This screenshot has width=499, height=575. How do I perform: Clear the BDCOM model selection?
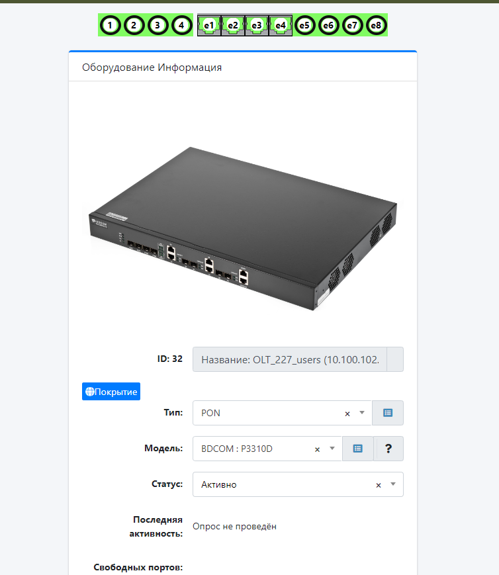317,449
